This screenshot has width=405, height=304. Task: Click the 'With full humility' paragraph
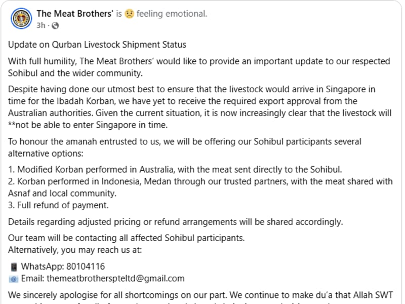(x=199, y=67)
